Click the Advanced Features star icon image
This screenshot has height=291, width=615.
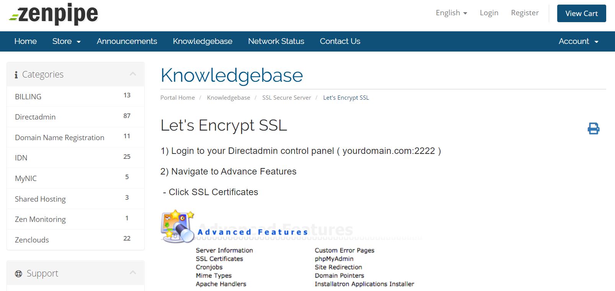[x=178, y=226]
